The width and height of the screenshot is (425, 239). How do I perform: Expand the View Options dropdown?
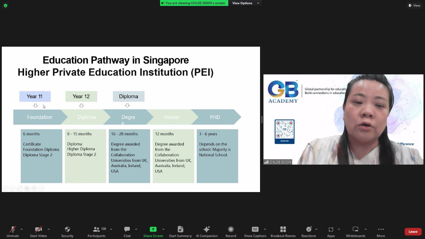[x=246, y=3]
